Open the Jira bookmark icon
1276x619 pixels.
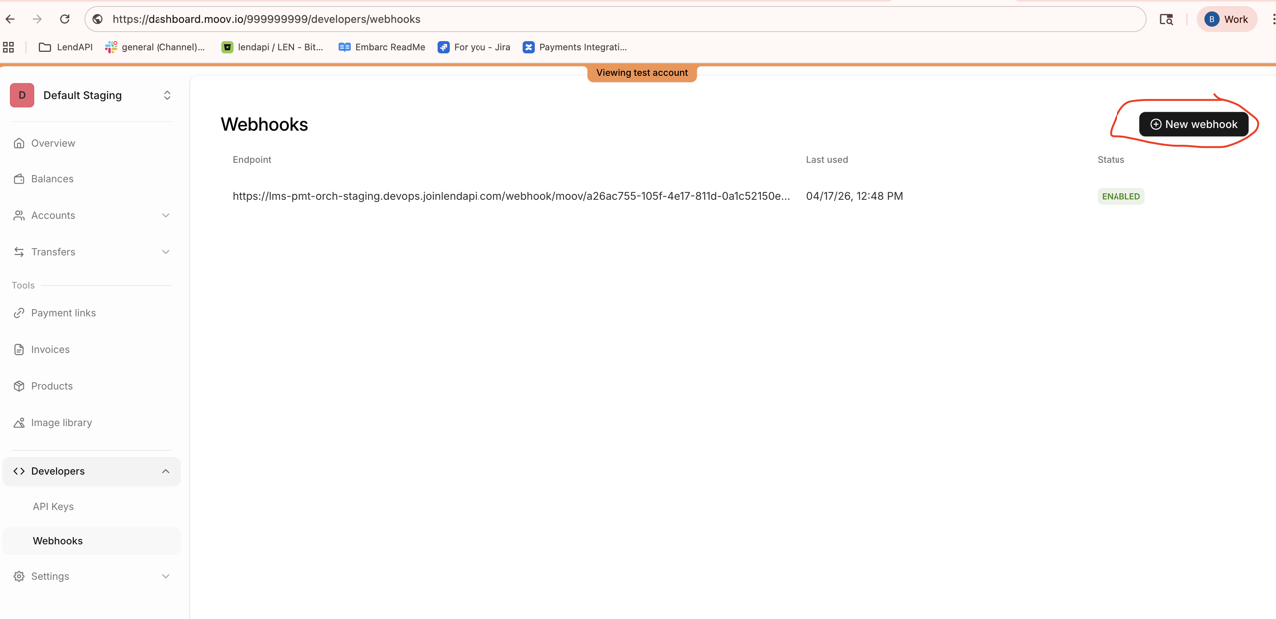click(x=444, y=47)
